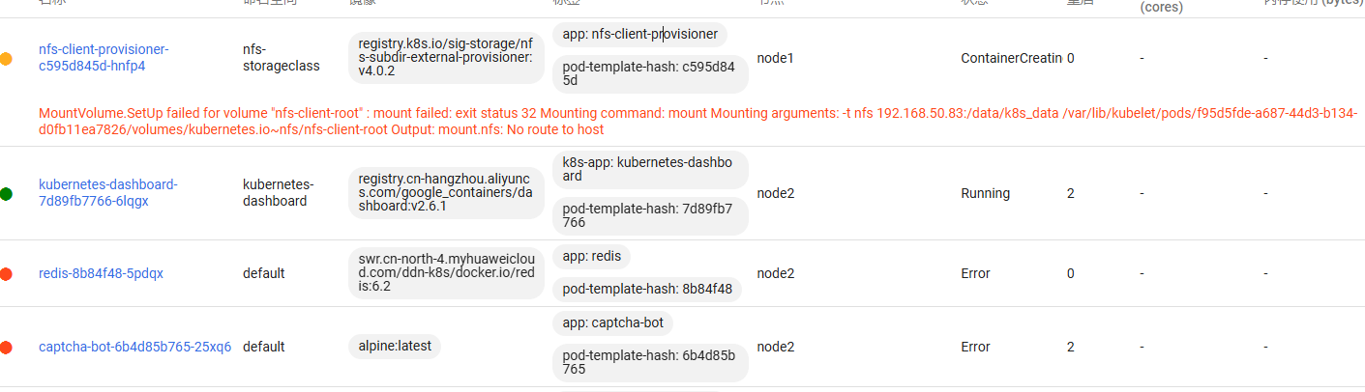This screenshot has width=1365, height=392.
Task: Open the nfs-client-provisioner-c595d845d-hnfp4 pod link
Action: coord(103,58)
